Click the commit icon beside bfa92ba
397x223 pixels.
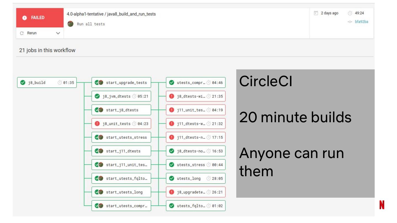pos(350,22)
